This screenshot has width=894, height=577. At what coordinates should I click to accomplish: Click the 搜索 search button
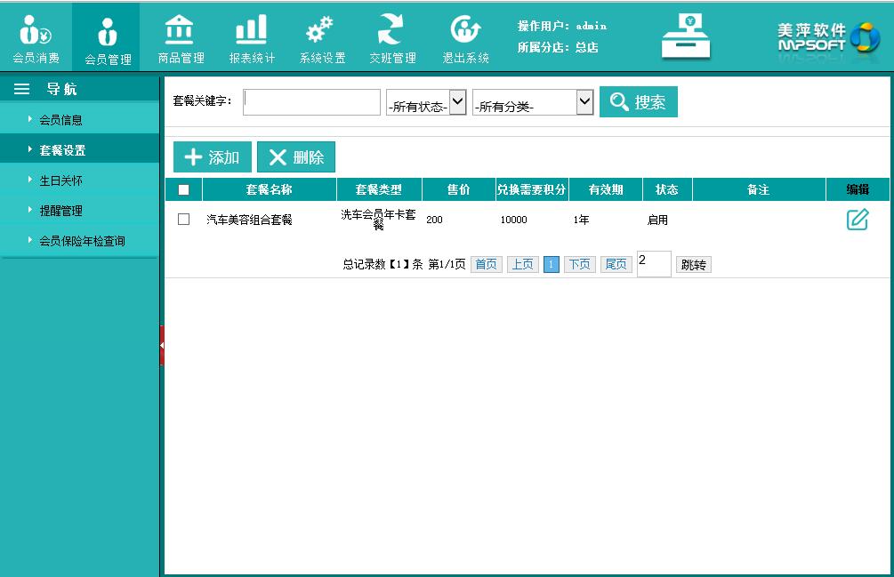(639, 102)
